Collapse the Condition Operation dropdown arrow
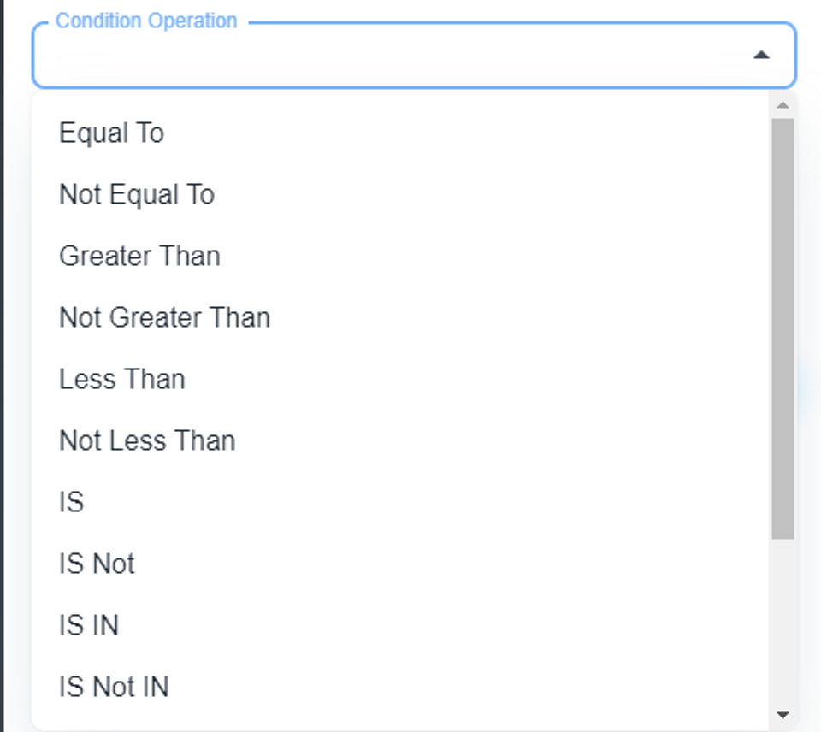 click(761, 56)
